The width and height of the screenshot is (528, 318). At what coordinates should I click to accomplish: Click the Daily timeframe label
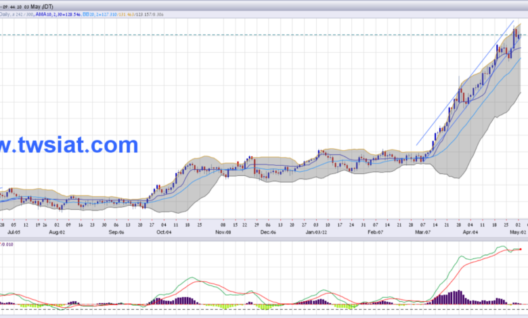[x=5, y=14]
